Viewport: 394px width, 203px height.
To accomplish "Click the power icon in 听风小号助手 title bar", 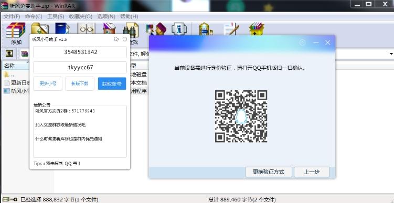I will pos(125,39).
